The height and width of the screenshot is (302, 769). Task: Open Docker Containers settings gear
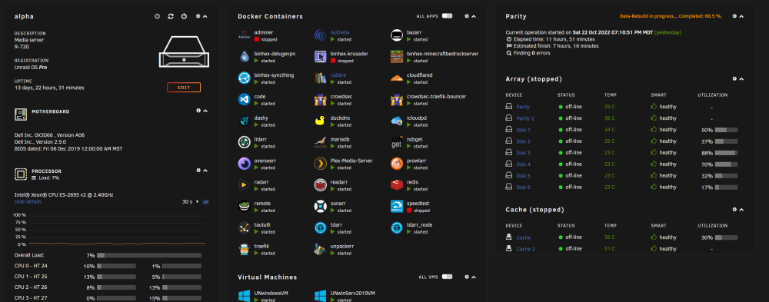pos(467,16)
